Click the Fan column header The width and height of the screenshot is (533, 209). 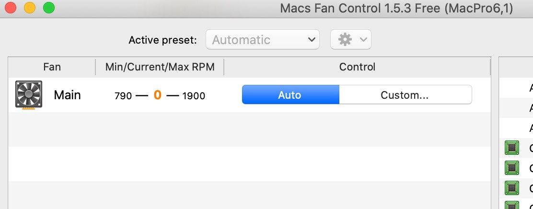(x=52, y=67)
